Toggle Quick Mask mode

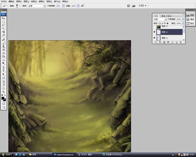pos(3,104)
